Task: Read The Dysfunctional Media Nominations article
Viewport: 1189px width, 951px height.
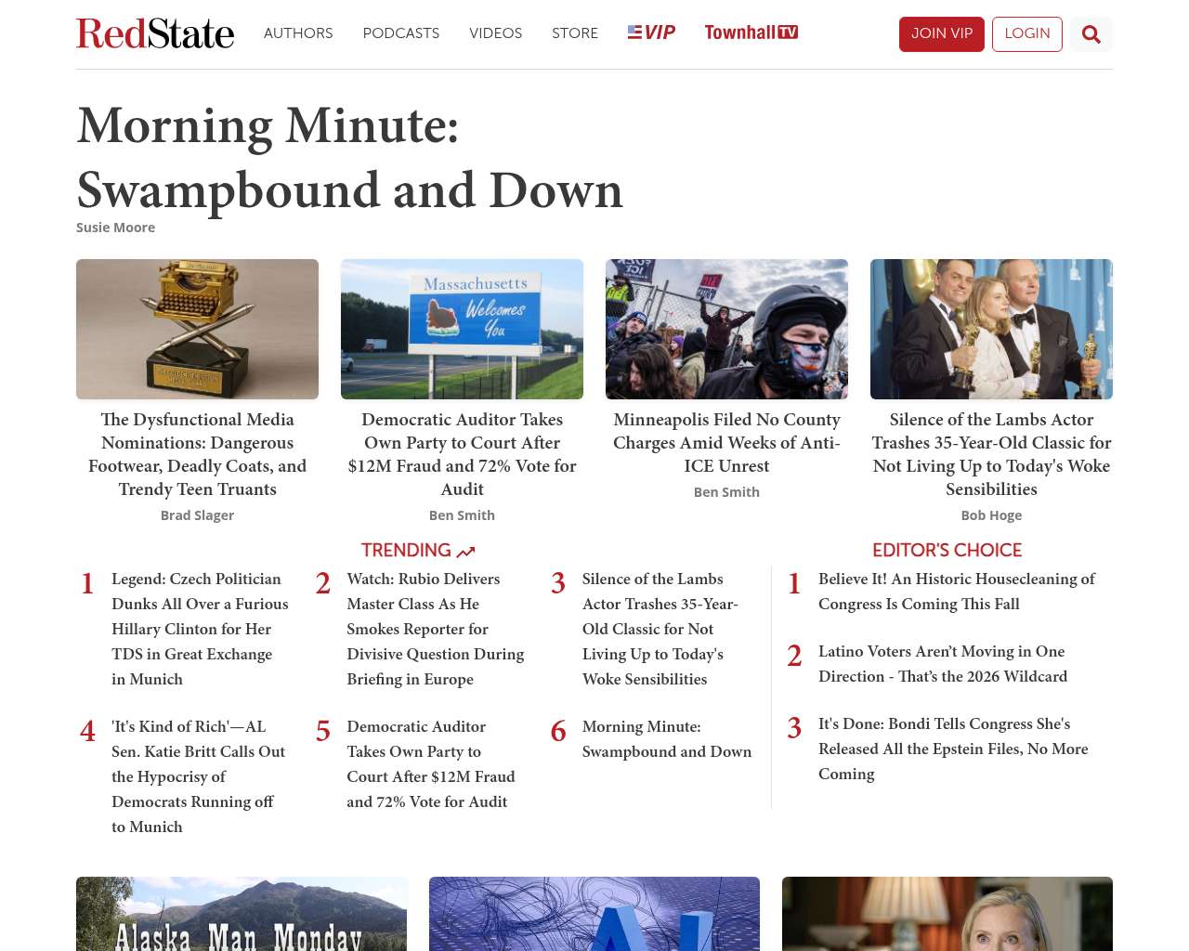Action: pyautogui.click(x=197, y=454)
